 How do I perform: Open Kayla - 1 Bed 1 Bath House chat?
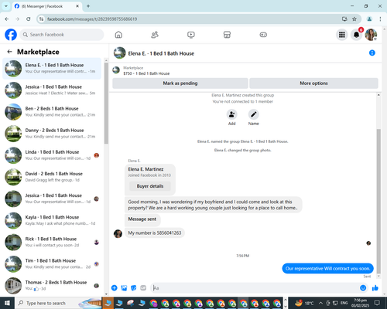[x=52, y=220]
